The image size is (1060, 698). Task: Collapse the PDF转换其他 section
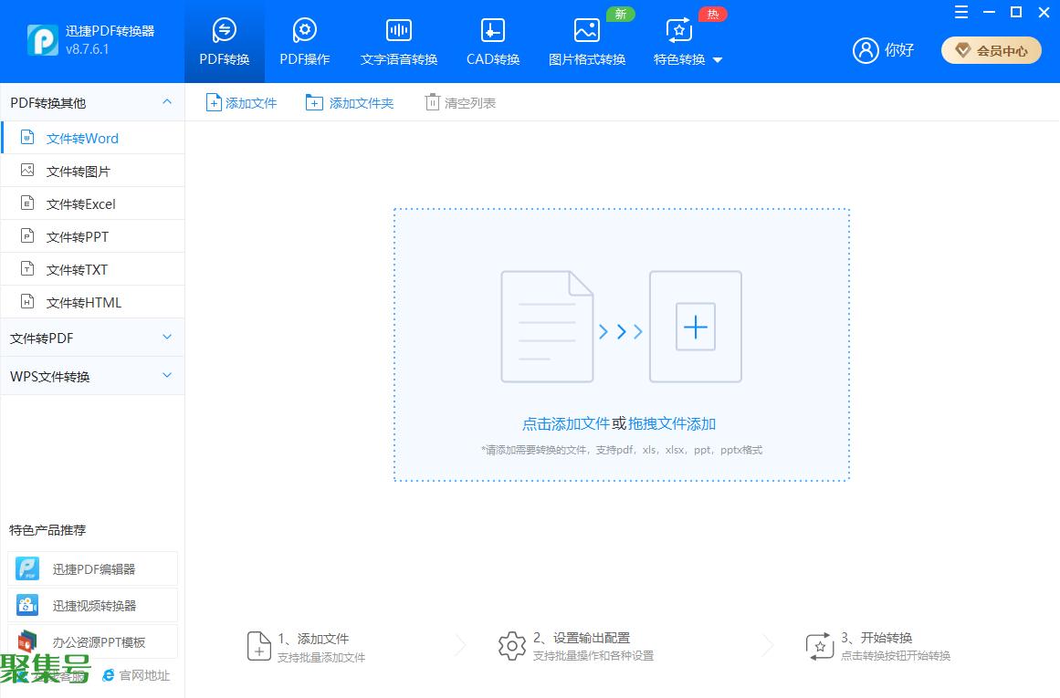(x=167, y=102)
